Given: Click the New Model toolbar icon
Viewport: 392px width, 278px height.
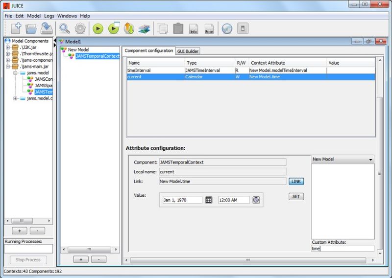Looking at the screenshot, I should [16, 28].
